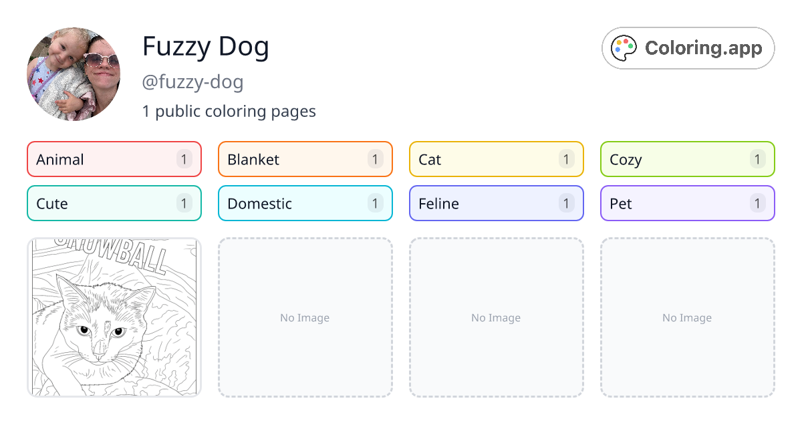
Task: Click the middle No Image placeholder
Action: click(497, 317)
